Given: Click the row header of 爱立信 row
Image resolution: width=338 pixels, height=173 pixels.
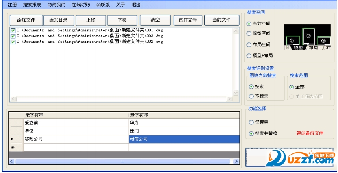Looking at the screenshot, I should pyautogui.click(x=16, y=123).
